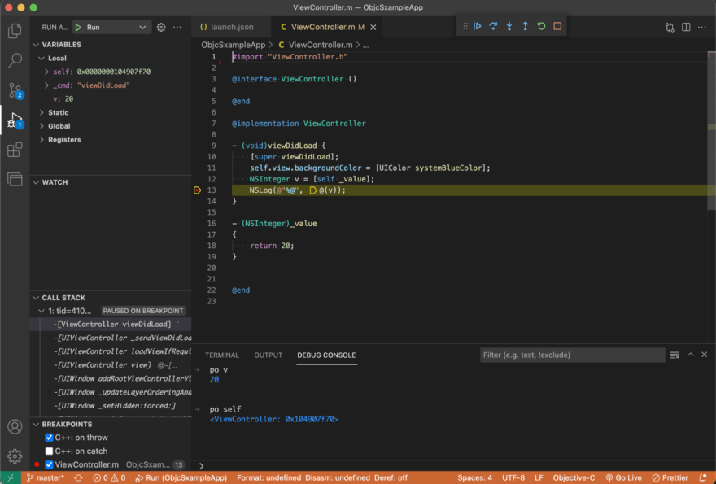Open editor more actions ellipsis
The image size is (716, 484).
tap(702, 28)
